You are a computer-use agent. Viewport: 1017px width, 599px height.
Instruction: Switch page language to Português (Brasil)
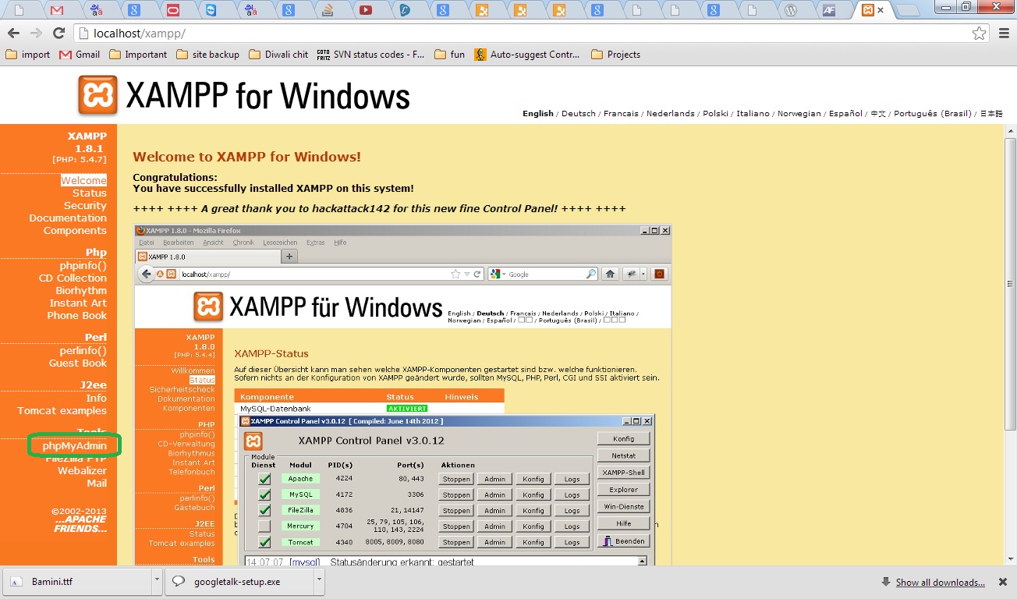[932, 114]
